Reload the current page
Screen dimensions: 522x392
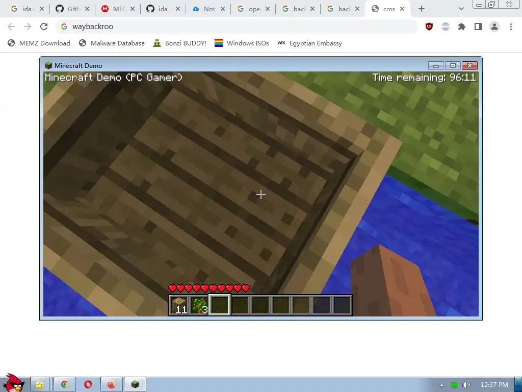coord(44,27)
